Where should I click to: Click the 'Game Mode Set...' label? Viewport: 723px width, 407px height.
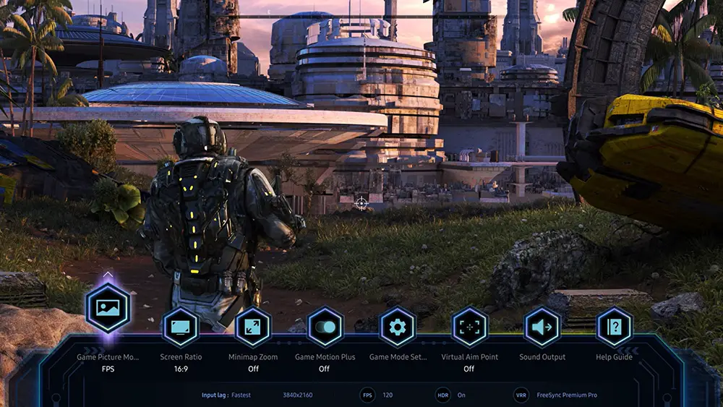click(x=398, y=357)
